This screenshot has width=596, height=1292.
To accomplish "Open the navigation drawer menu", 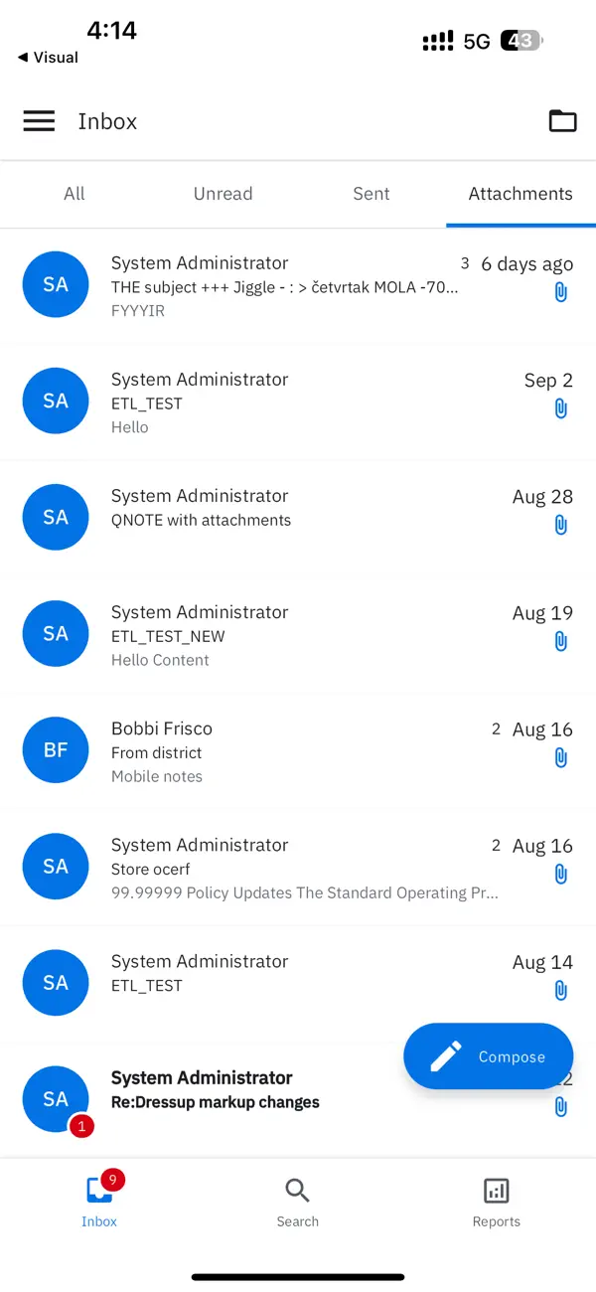I will click(x=39, y=120).
